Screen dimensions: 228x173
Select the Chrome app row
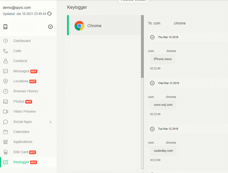104,25
